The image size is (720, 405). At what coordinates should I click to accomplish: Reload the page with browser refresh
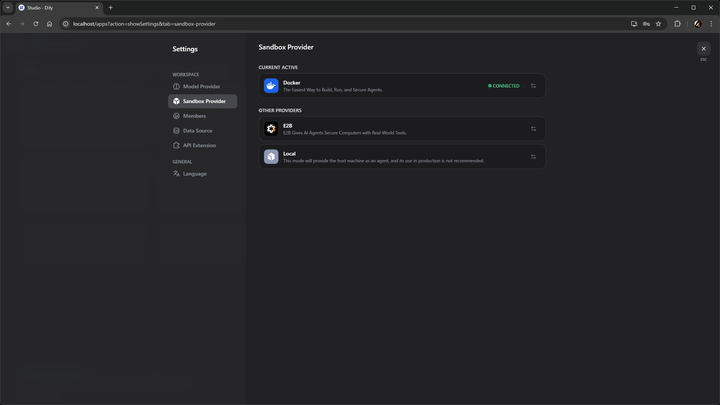pyautogui.click(x=36, y=24)
